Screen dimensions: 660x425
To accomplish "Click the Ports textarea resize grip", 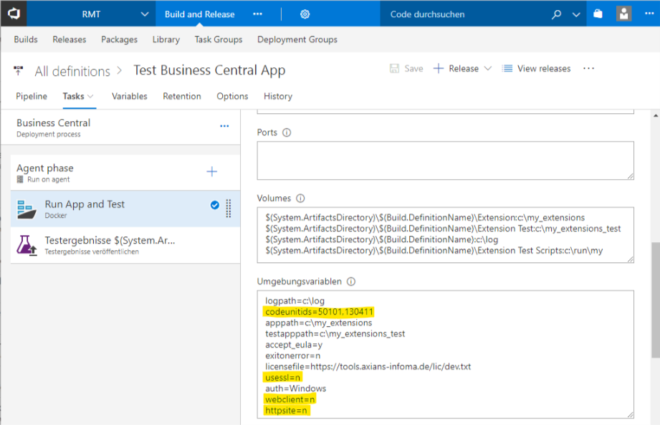I will 630,176.
